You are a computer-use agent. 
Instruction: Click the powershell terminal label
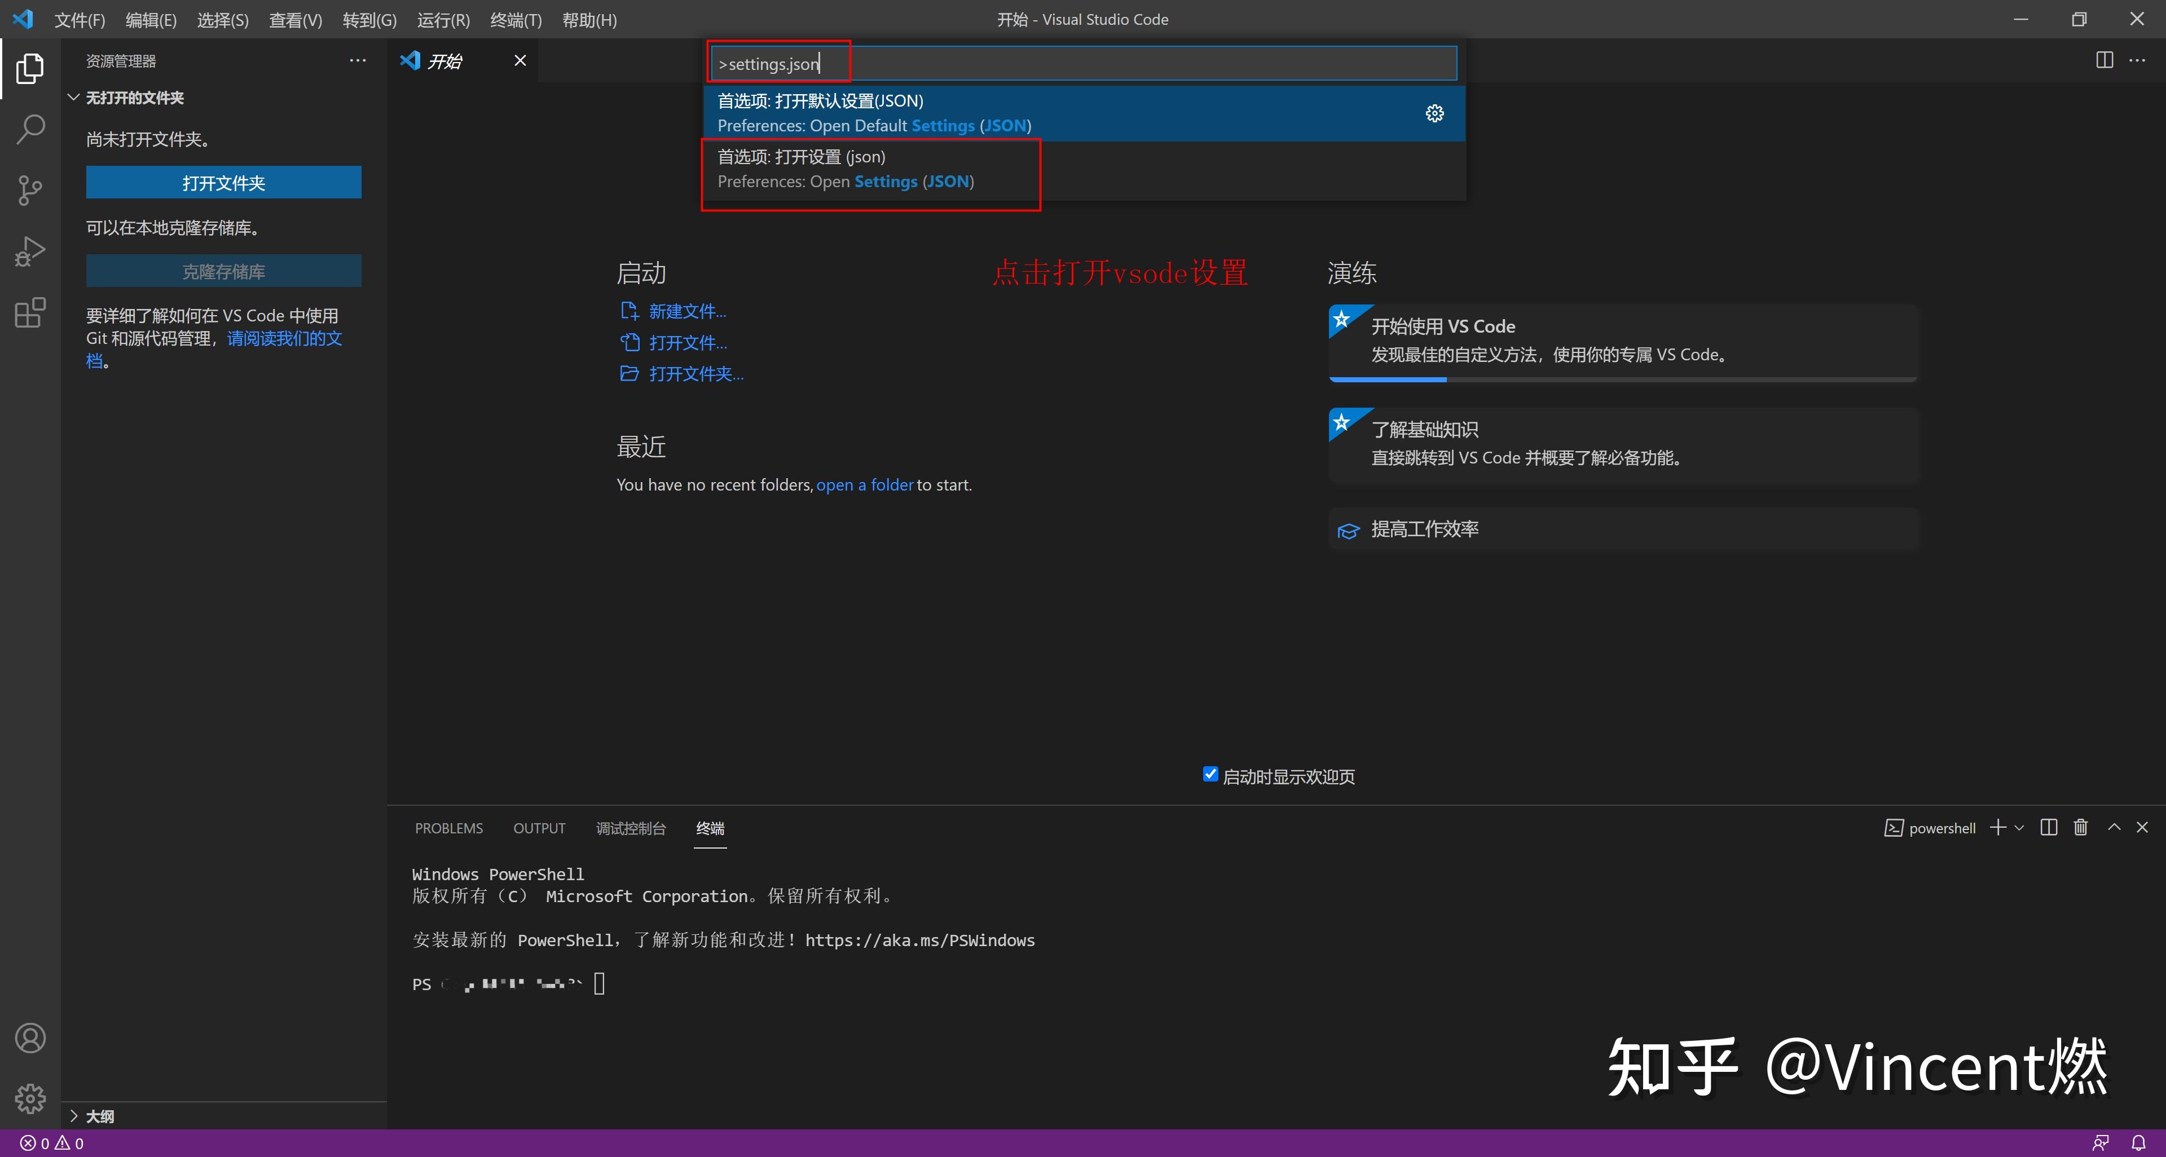[x=1930, y=828]
